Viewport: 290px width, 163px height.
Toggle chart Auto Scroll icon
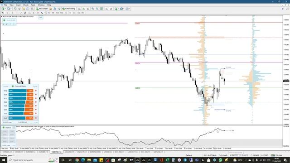(x=106, y=9)
